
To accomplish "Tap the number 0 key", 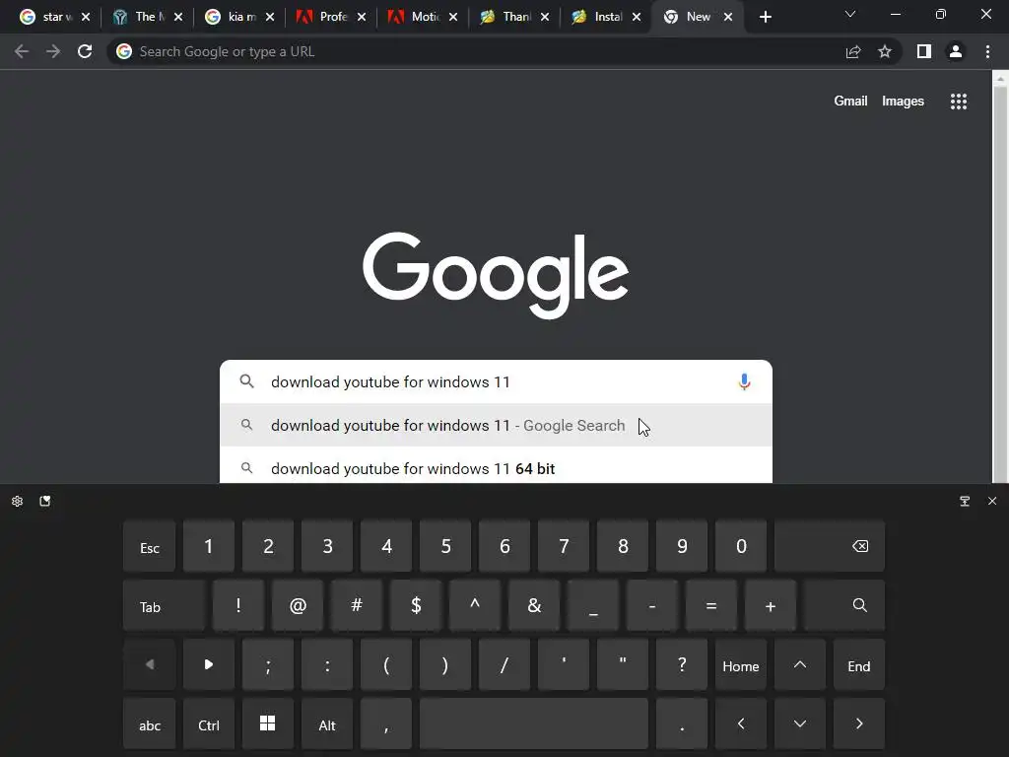I will (741, 546).
